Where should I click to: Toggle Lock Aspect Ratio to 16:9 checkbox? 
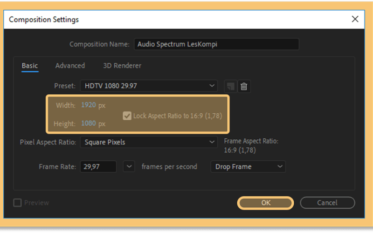tap(127, 116)
